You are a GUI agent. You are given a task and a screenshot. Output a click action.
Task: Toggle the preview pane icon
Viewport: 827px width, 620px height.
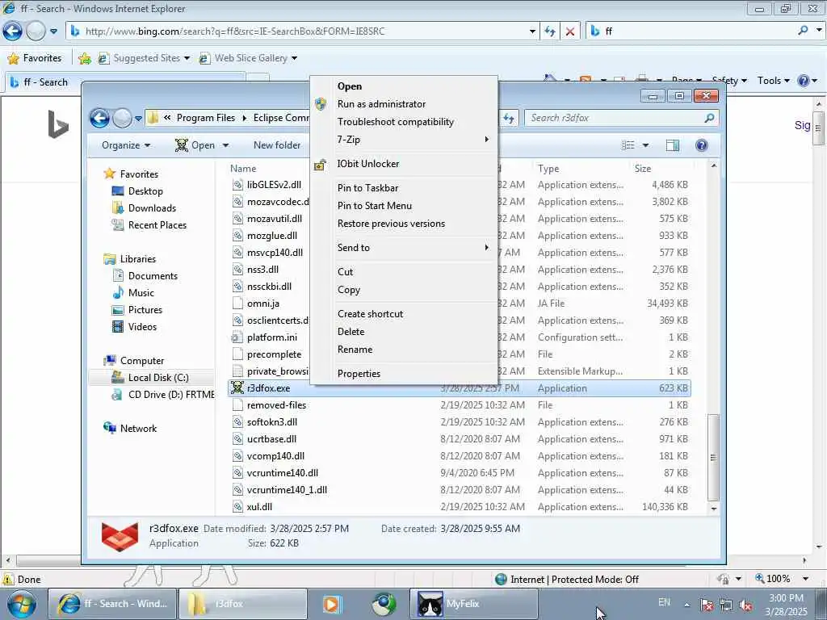[x=673, y=145]
